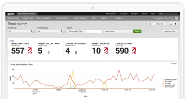
Task: Open the Security Domains menu
Action: click(81, 18)
